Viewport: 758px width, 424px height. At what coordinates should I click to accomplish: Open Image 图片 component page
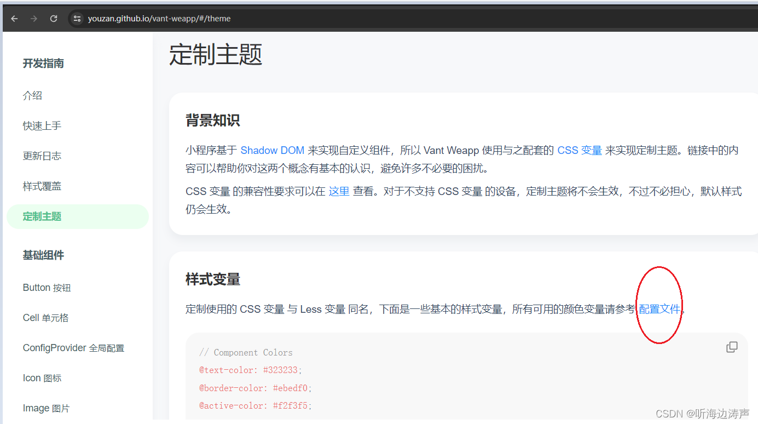(x=47, y=408)
